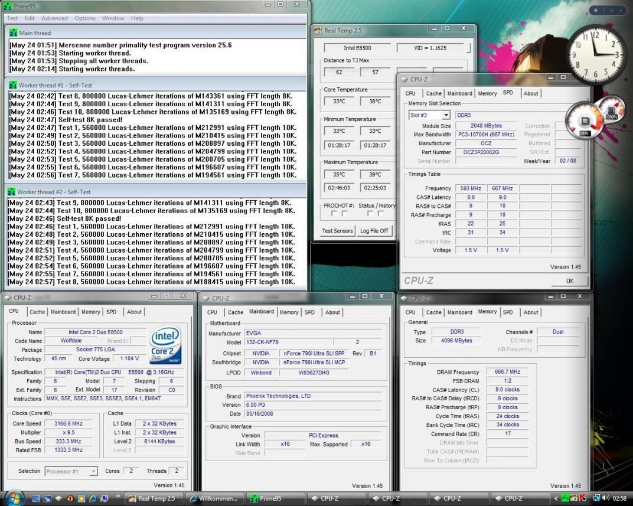Click the Intel E8500 field in Real Temp

[x=357, y=48]
